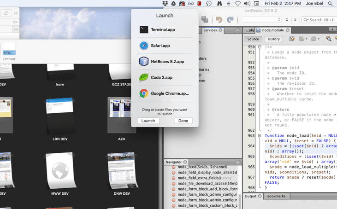This screenshot has width=337, height=209.
Task: Collapse code fold at line 950
Action: (x=260, y=47)
